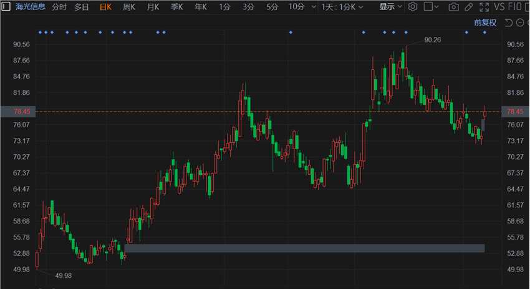The image size is (530, 289).
Task: Switch to 3分 minute chart
Action: (x=248, y=7)
